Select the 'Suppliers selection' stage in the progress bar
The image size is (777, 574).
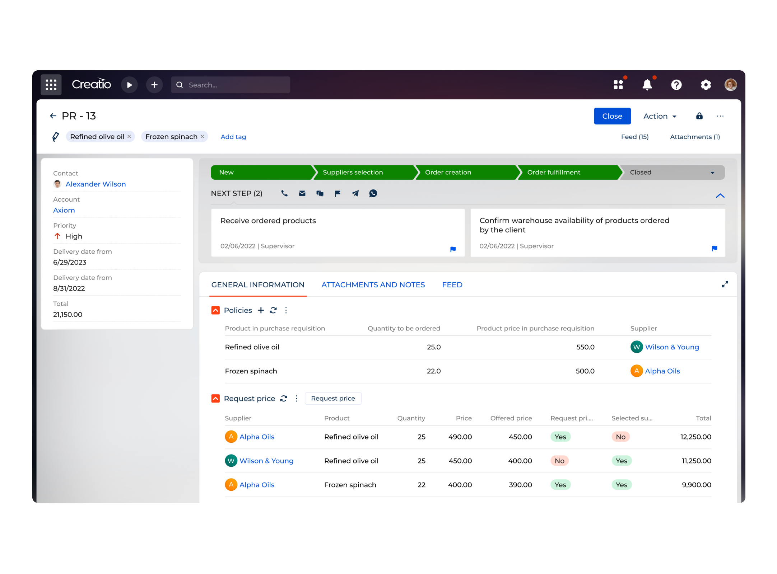353,172
